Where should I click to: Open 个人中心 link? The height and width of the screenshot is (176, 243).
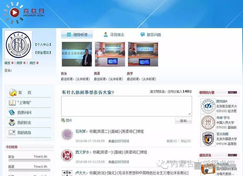click(43, 44)
